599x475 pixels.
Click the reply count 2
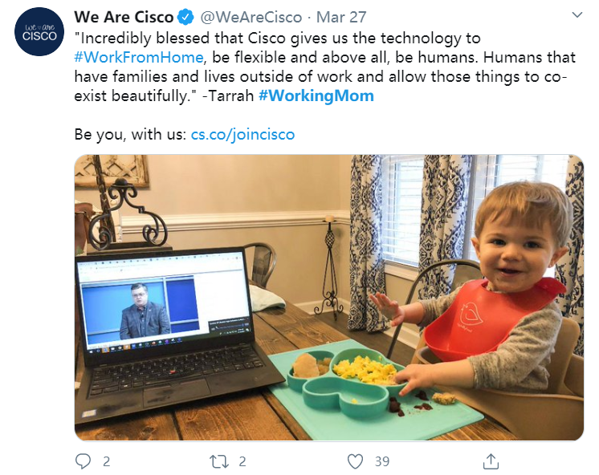tap(107, 461)
